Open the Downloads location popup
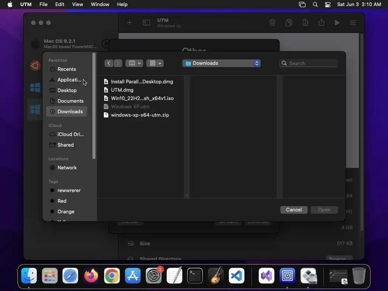Viewport: 388px width, 291px height. point(221,63)
